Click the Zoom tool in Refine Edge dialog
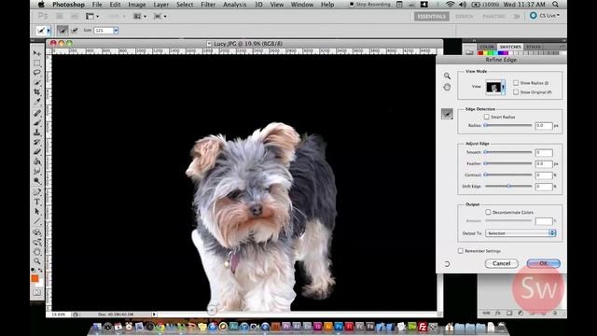This screenshot has height=336, width=597. pos(447,76)
